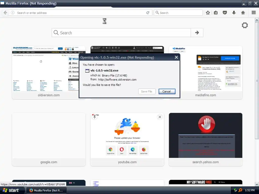
Task: Show bookmarks list icon
Action: (216, 13)
